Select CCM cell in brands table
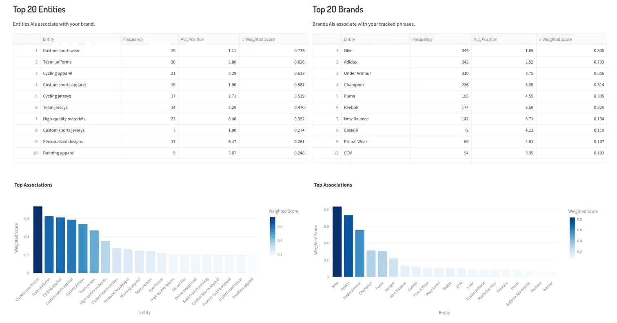The height and width of the screenshot is (323, 617). tap(375, 153)
